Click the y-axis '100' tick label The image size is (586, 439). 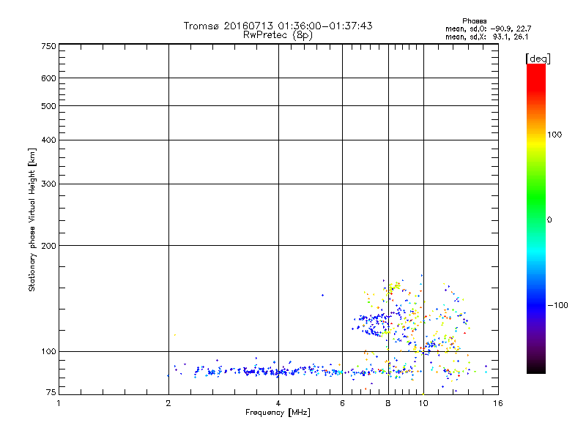click(48, 352)
